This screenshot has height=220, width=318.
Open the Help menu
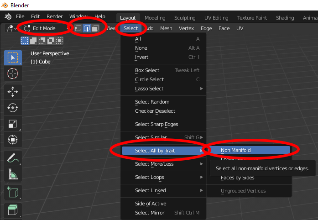[100, 16]
